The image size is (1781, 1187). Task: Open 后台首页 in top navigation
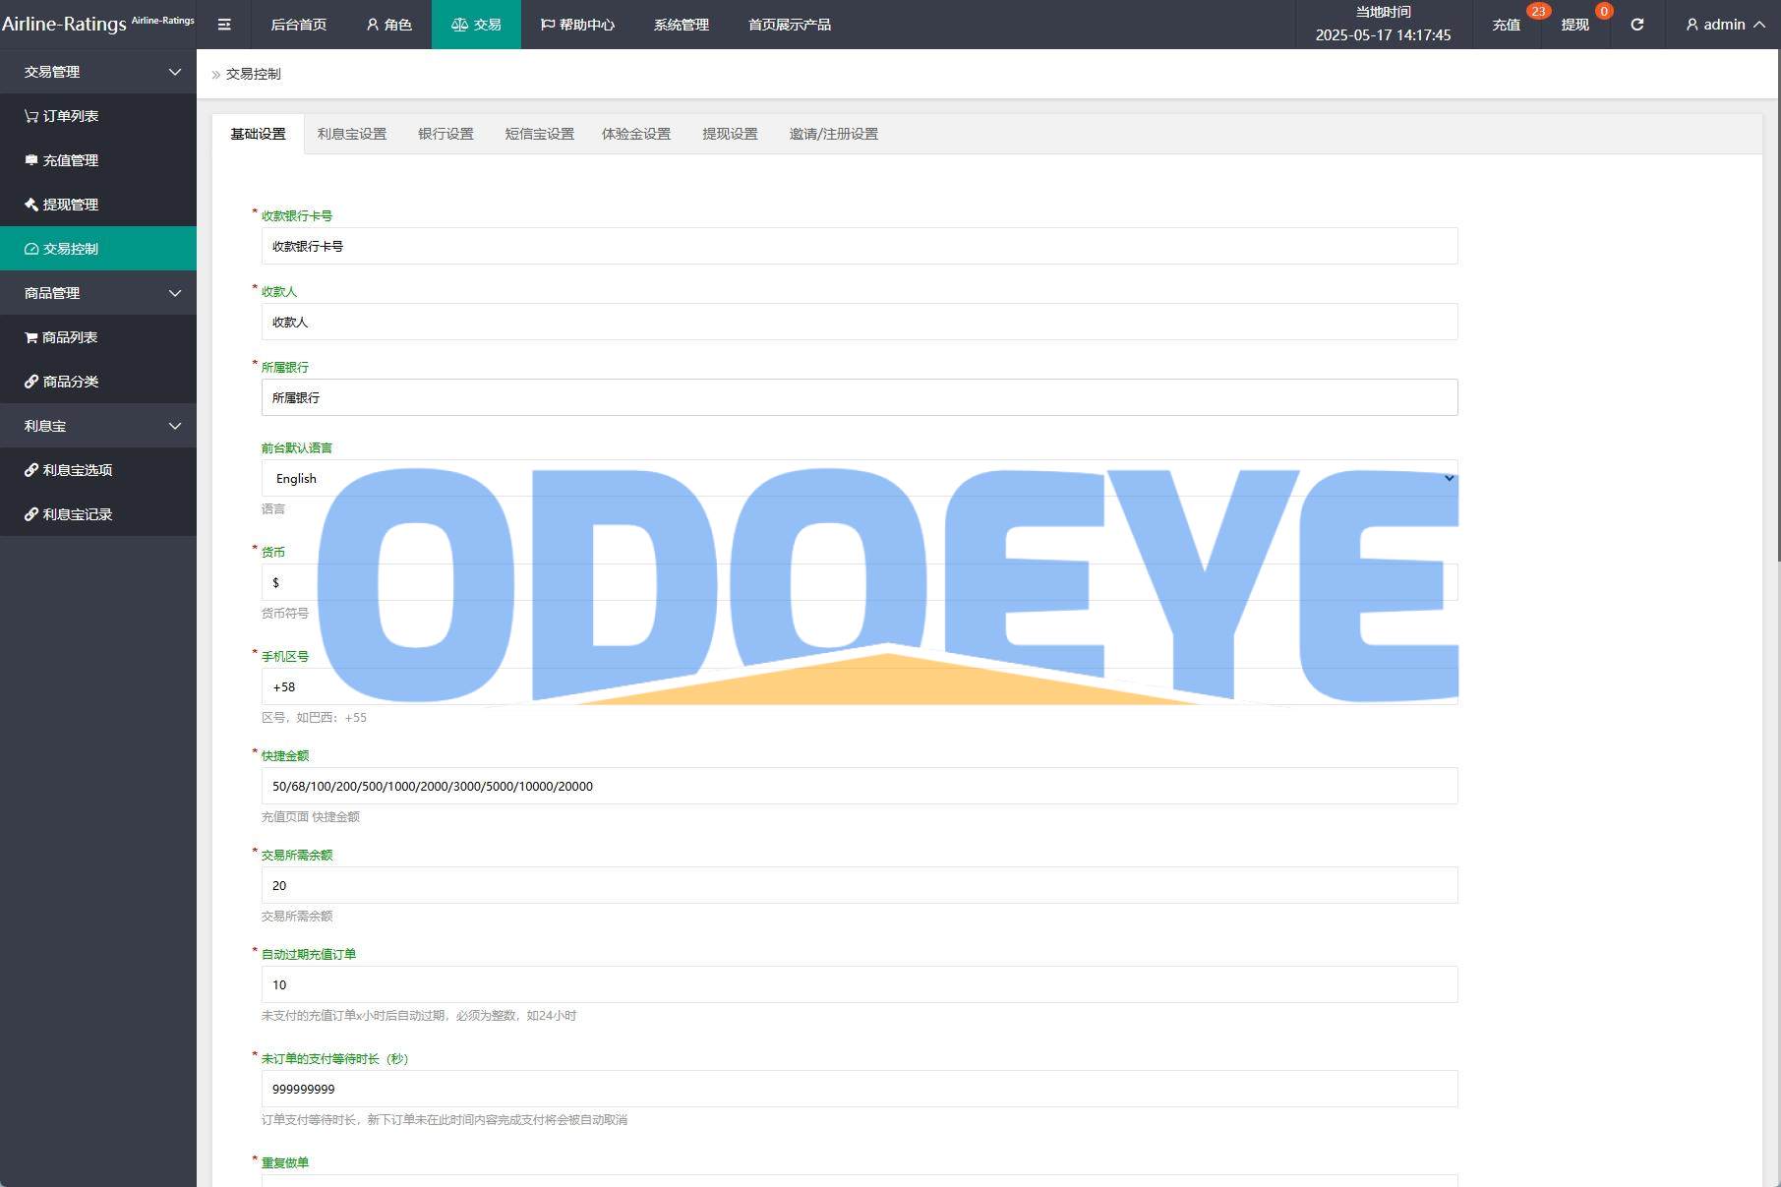tap(299, 25)
